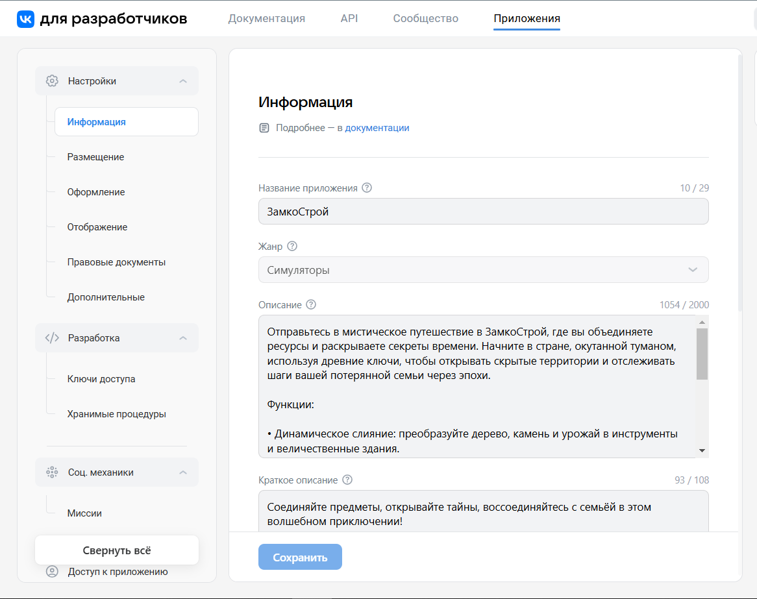Collapse the Разработка section chevron

pyautogui.click(x=183, y=338)
